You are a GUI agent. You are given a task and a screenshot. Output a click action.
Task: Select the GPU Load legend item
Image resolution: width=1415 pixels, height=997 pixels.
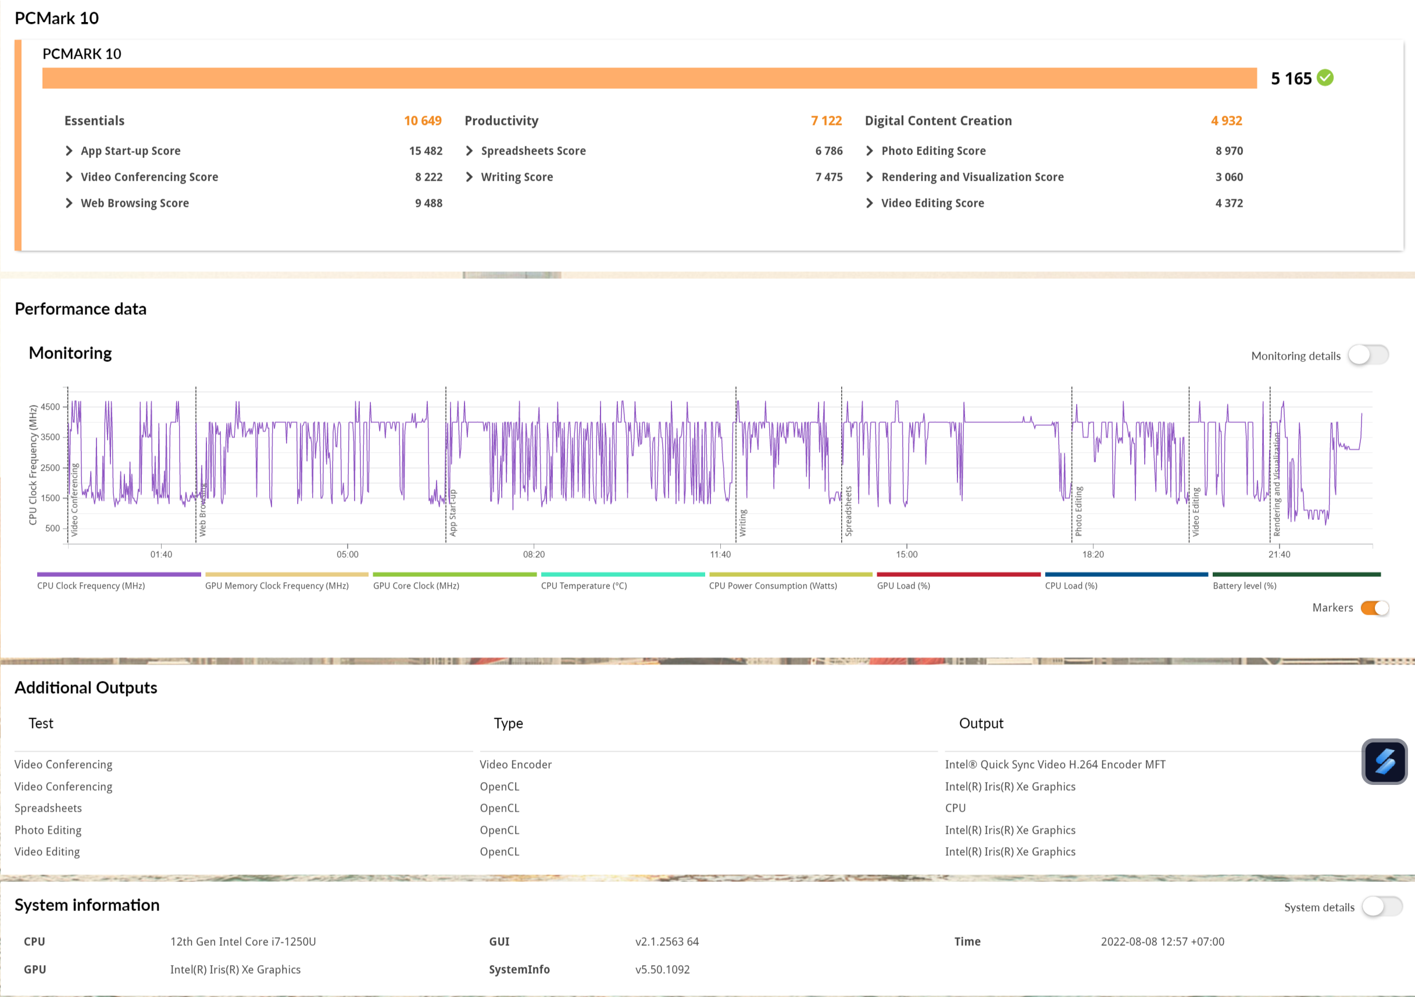pos(903,586)
